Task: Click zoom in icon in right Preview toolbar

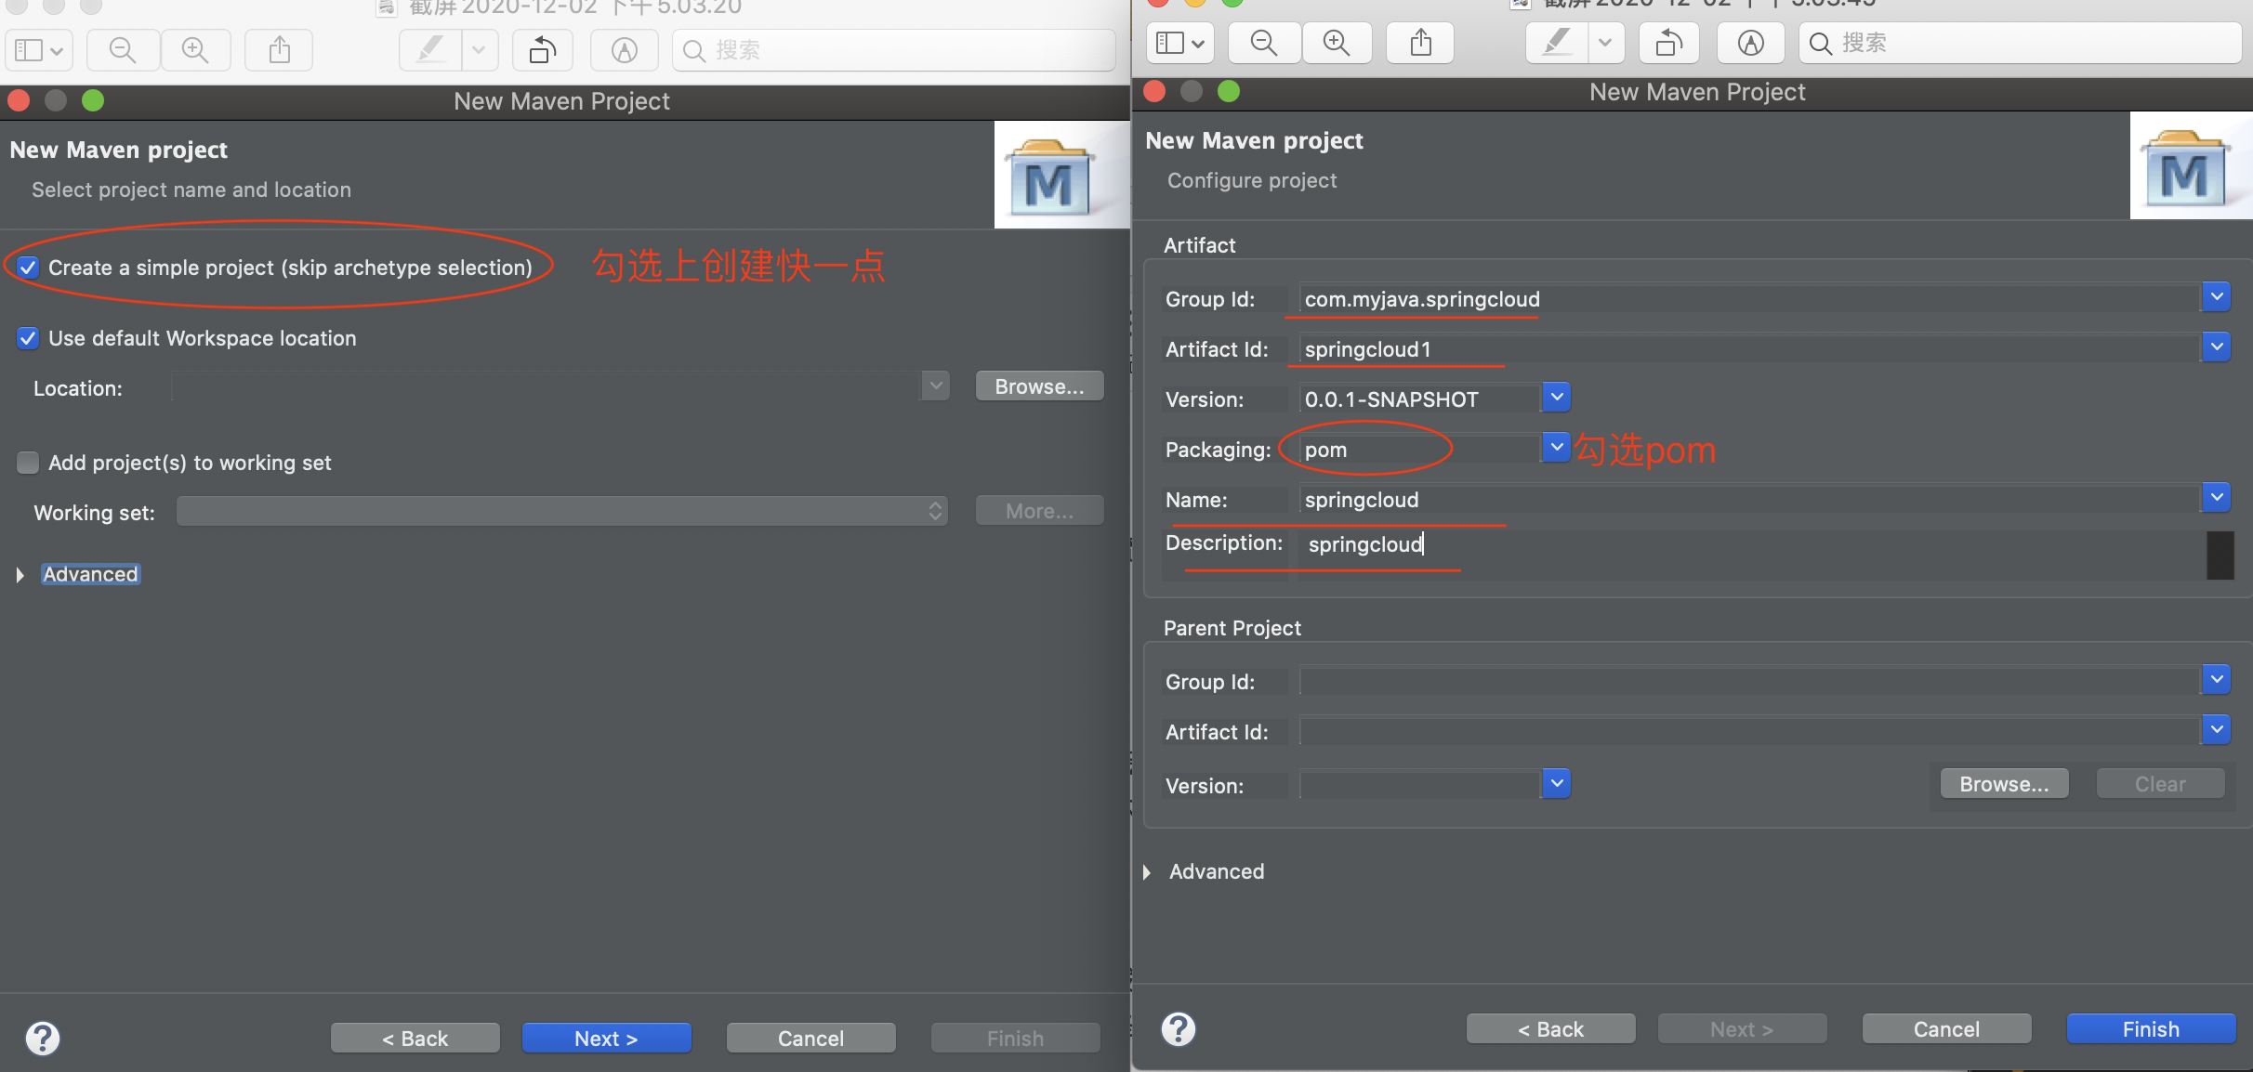Action: pos(1337,43)
